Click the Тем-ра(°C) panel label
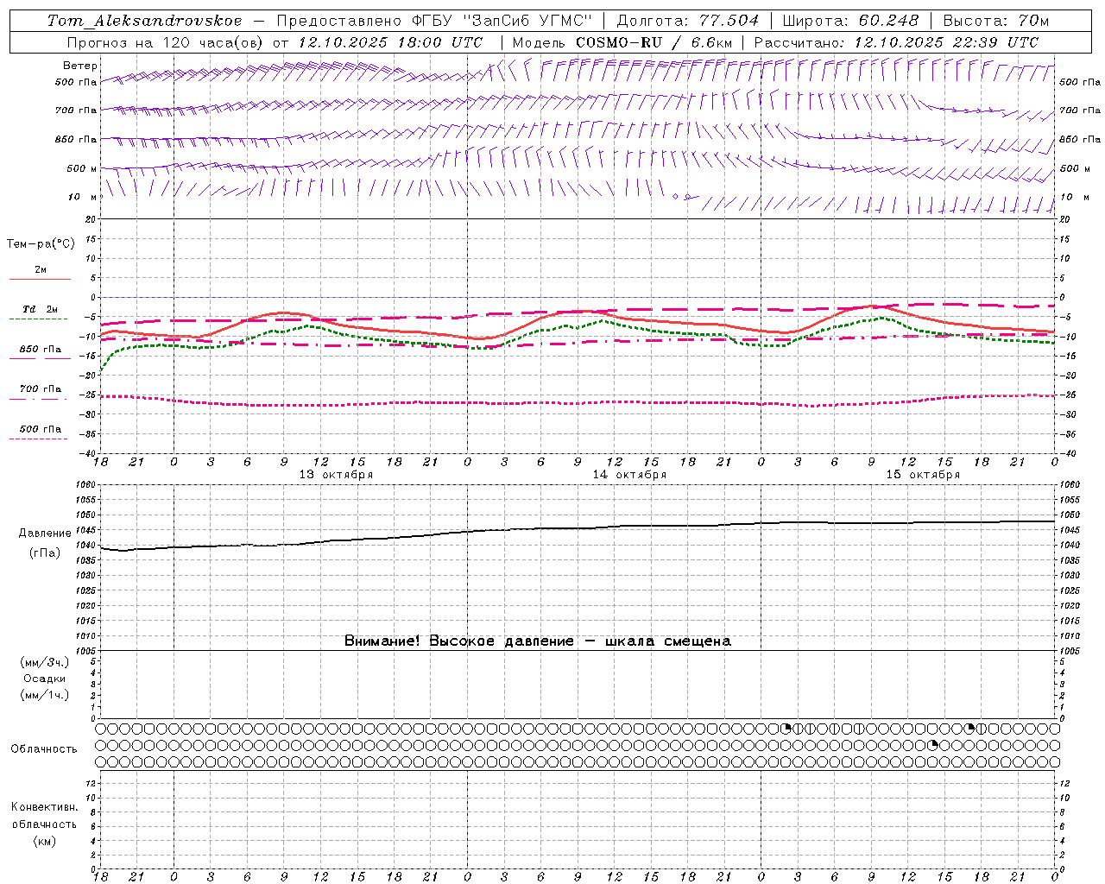The width and height of the screenshot is (1105, 884). tap(41, 243)
